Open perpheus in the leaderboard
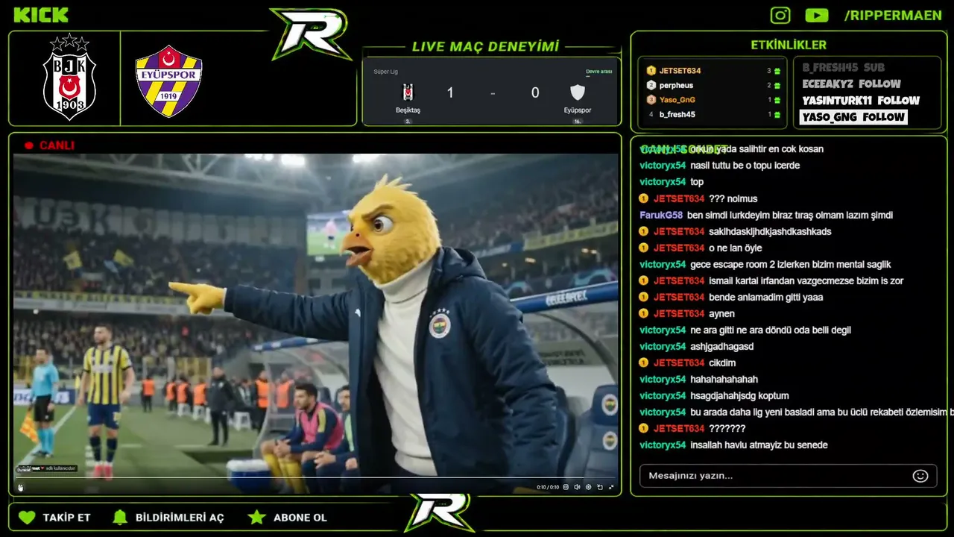Screen dimensions: 954x537 676,85
